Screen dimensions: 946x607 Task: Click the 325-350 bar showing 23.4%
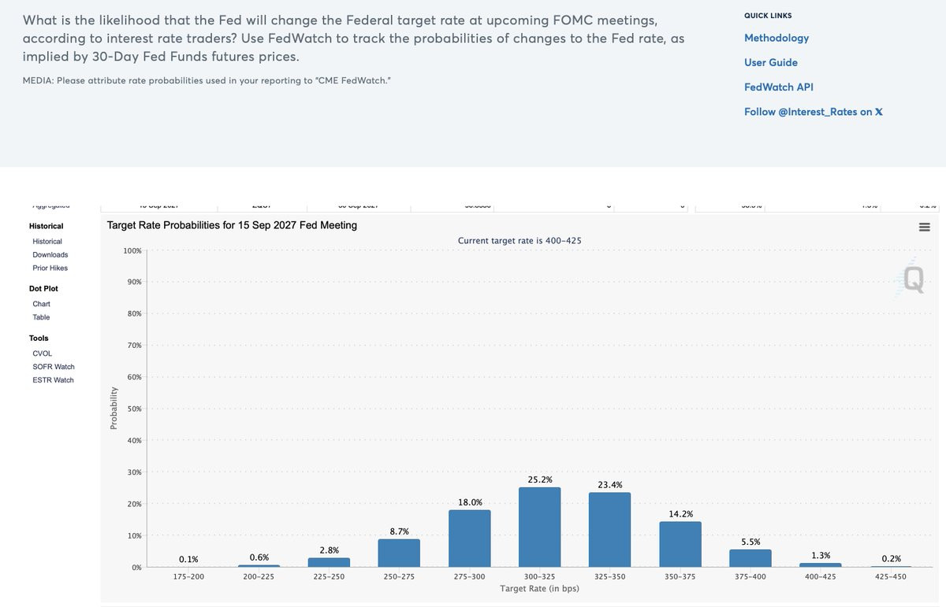coord(610,530)
